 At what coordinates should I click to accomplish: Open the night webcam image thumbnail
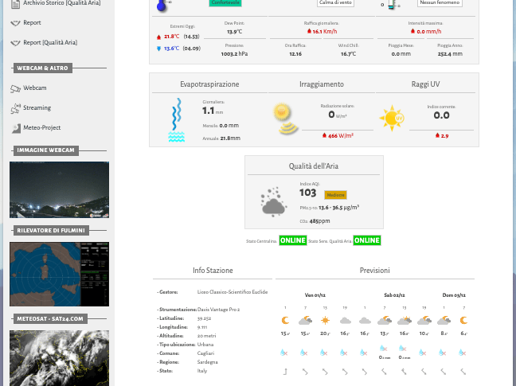[59, 189]
